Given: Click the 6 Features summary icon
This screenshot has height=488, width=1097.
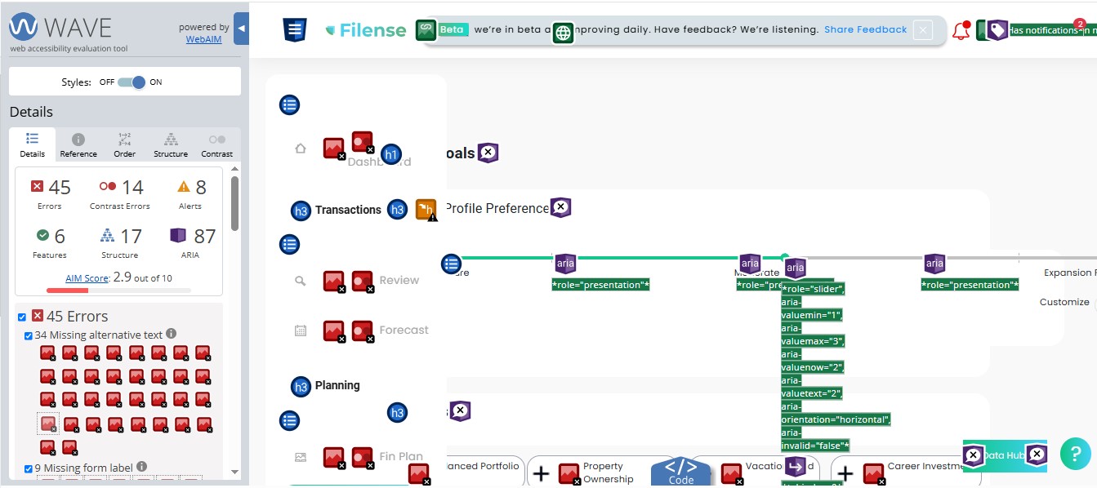Looking at the screenshot, I should (42, 235).
